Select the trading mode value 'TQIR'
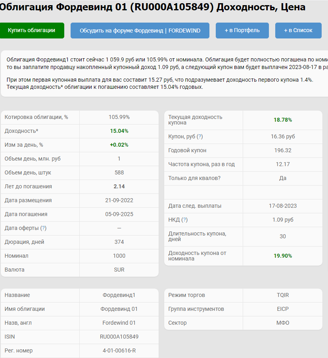 (x=283, y=295)
